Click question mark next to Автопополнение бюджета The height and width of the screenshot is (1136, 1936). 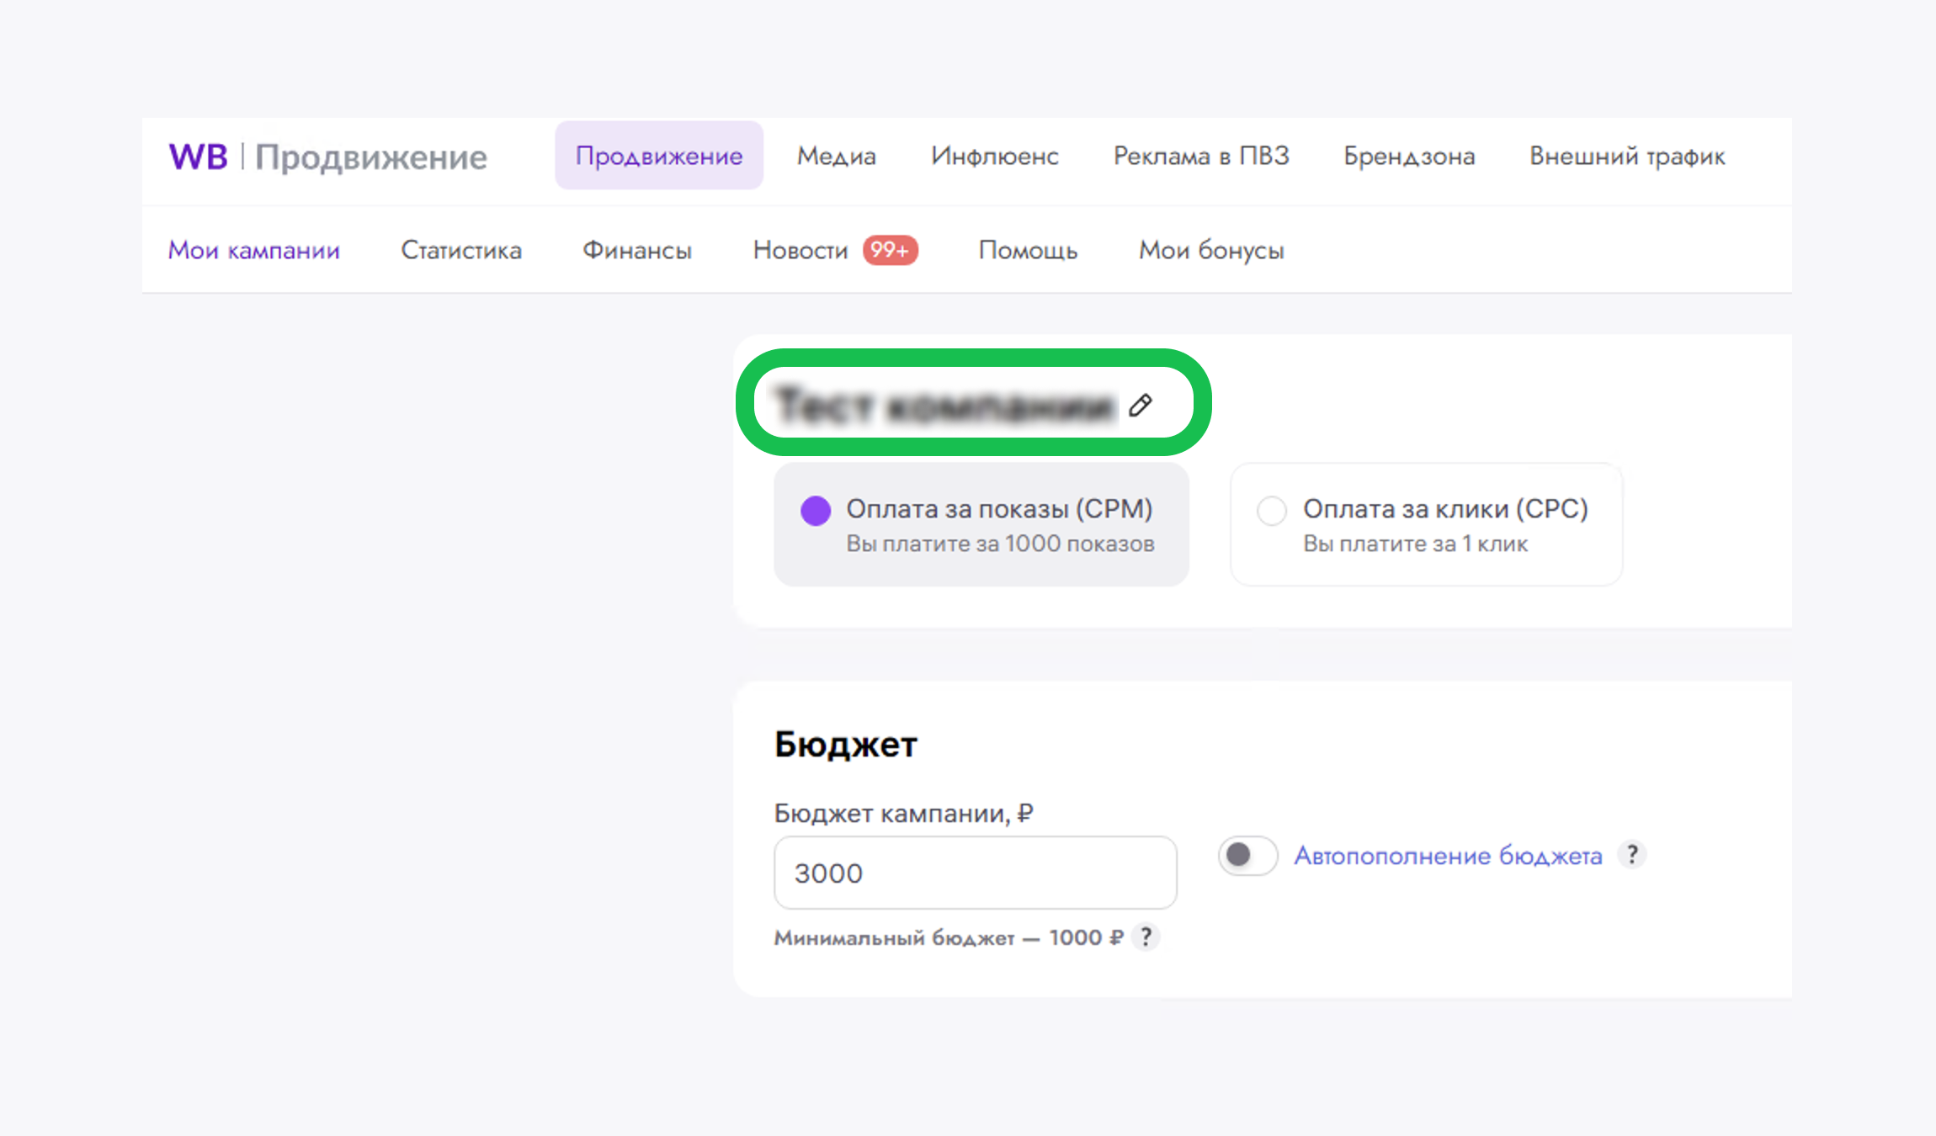tap(1631, 855)
